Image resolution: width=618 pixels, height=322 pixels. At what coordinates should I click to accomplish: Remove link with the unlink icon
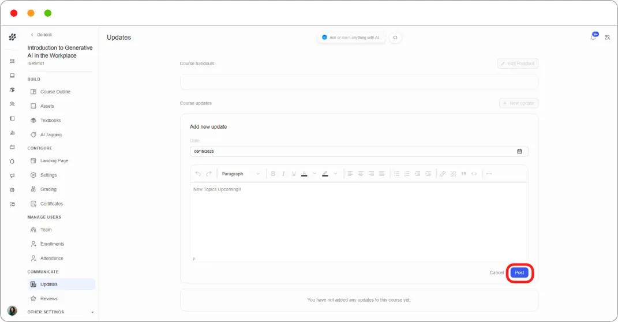[453, 174]
